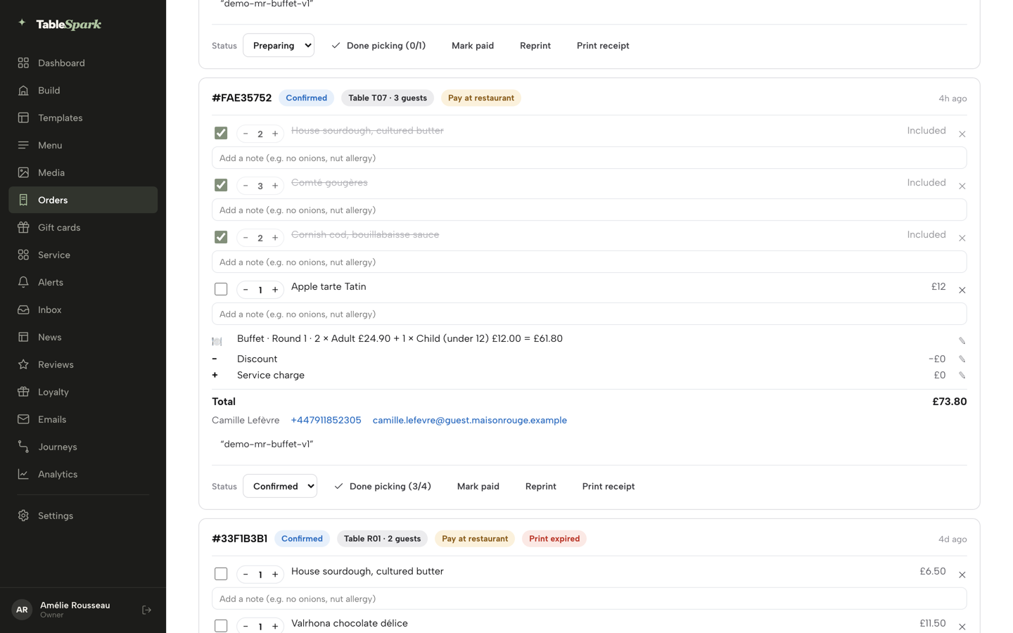This screenshot has height=633, width=1013.
Task: Click the Settings gear icon
Action: pyautogui.click(x=23, y=516)
